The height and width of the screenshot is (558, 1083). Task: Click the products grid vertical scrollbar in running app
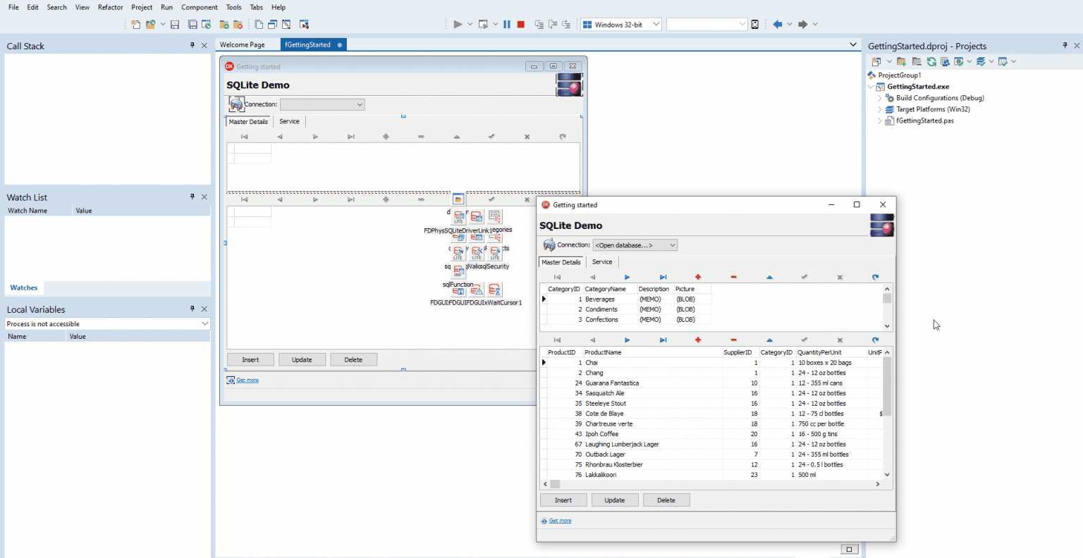(887, 413)
